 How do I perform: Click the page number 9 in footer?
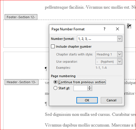click(x=128, y=26)
